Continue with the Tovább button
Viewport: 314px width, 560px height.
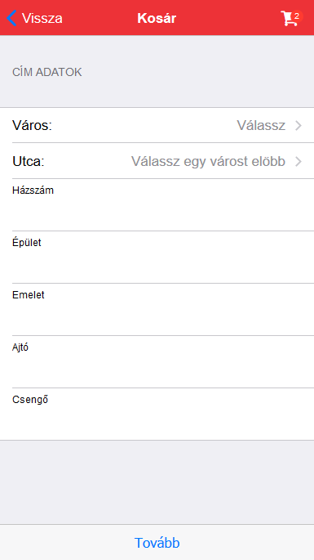click(x=157, y=543)
